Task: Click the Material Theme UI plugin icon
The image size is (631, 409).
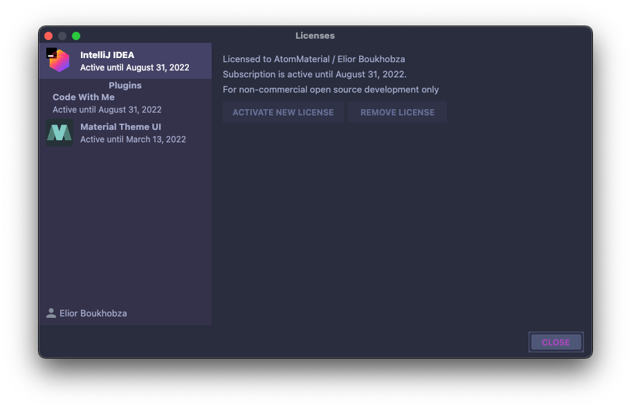Action: (60, 133)
